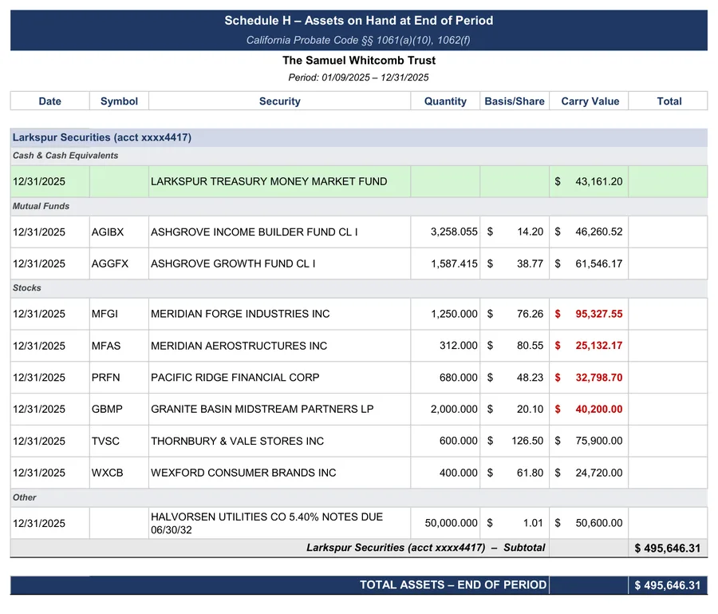Click the Total column header
This screenshot has height=614, width=718.
(x=669, y=101)
